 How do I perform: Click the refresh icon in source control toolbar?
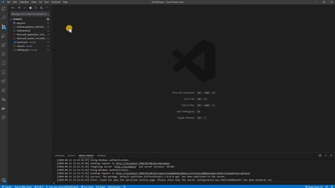tap(36, 8)
